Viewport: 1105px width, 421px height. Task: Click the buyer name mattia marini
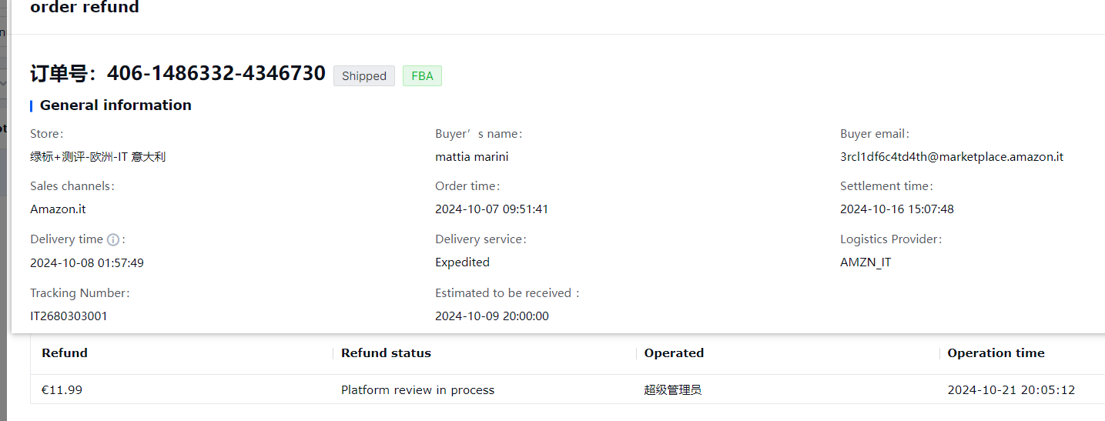(x=472, y=157)
